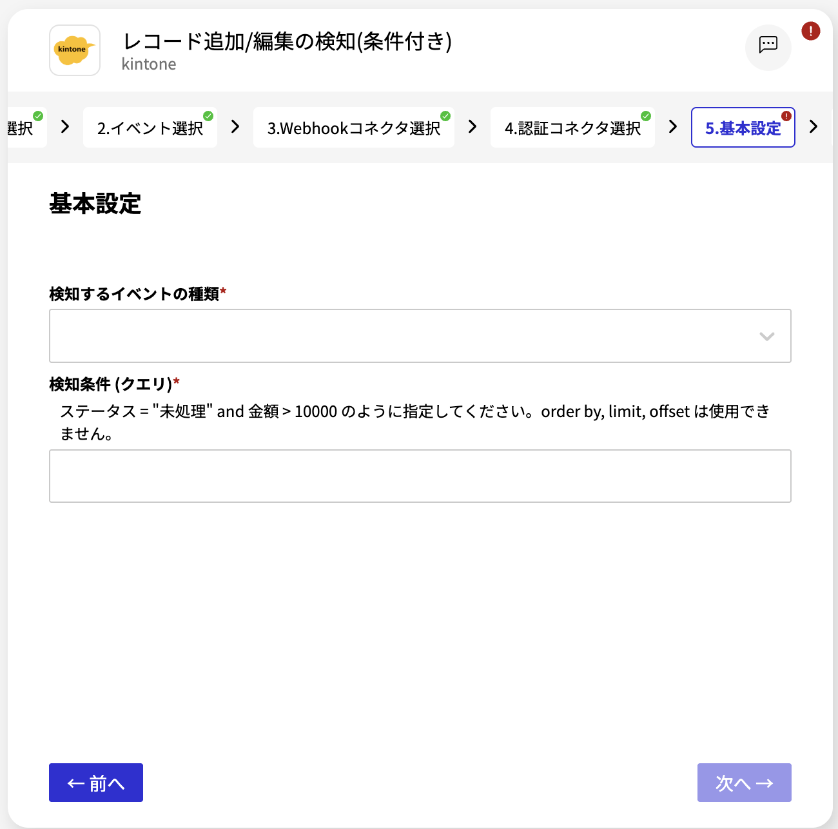Click the 次へ → button
The width and height of the screenshot is (838, 829).
[745, 783]
